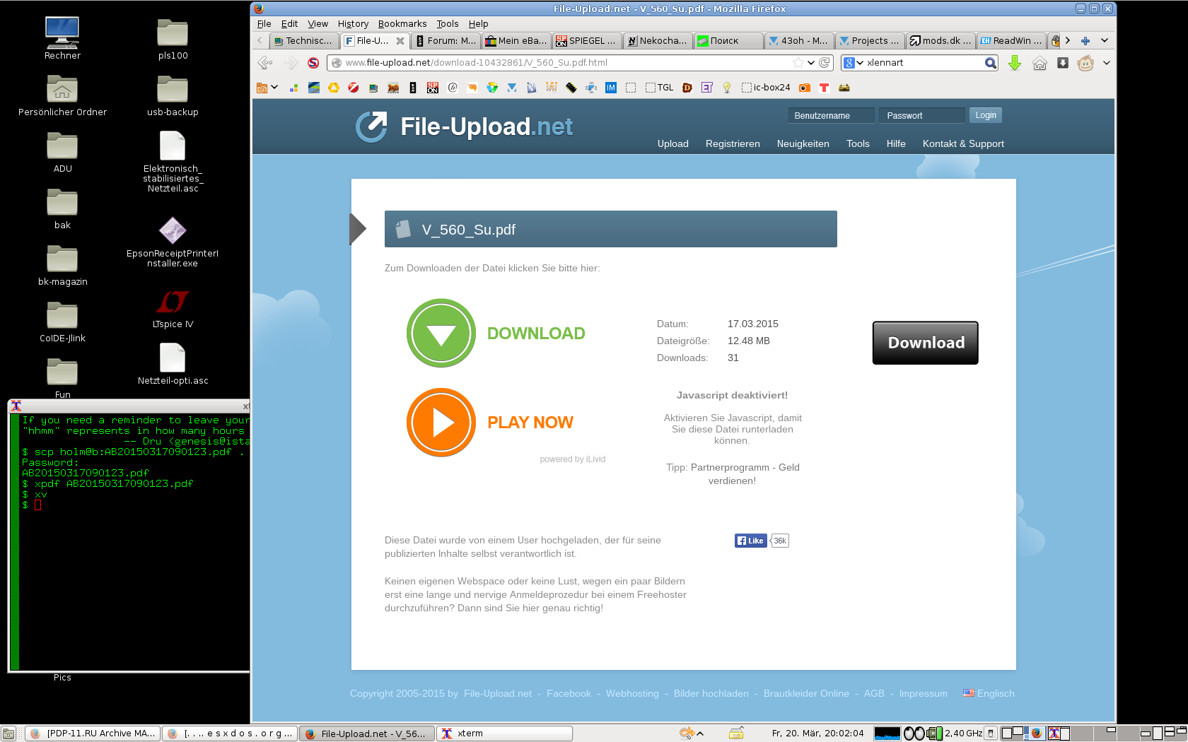Click the Facebook Like button
Screen dimensions: 1188x742
(750, 541)
